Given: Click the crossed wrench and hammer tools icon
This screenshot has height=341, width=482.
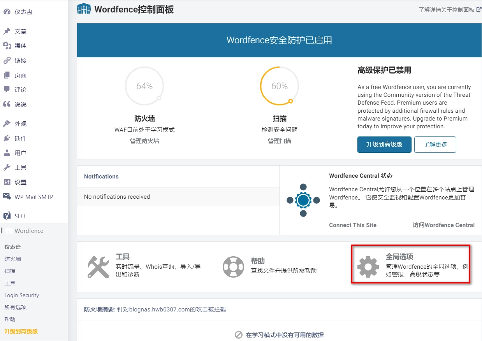Looking at the screenshot, I should tap(98, 267).
